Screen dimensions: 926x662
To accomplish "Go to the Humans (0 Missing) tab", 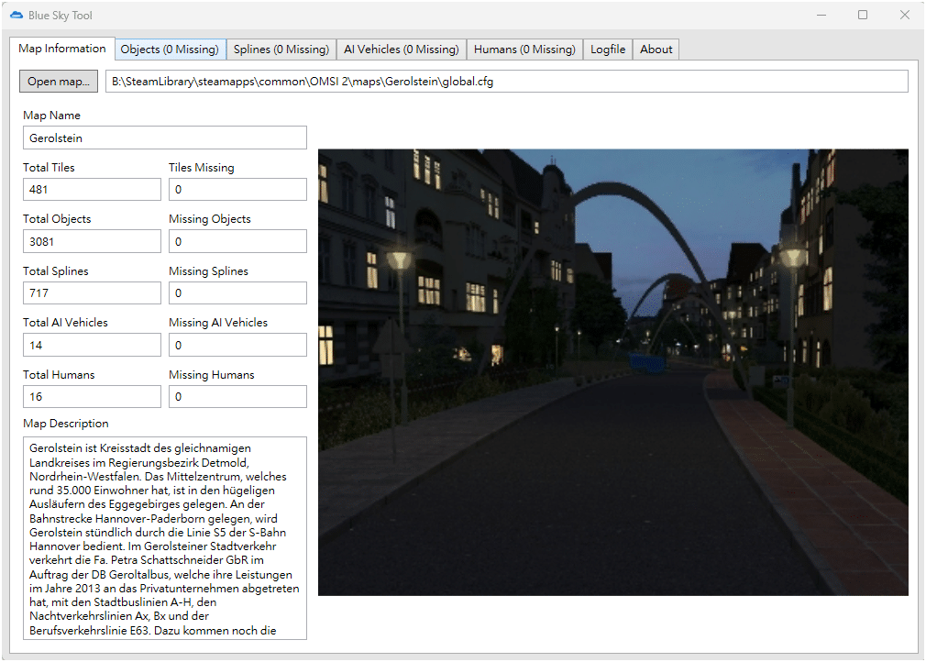I will click(524, 50).
